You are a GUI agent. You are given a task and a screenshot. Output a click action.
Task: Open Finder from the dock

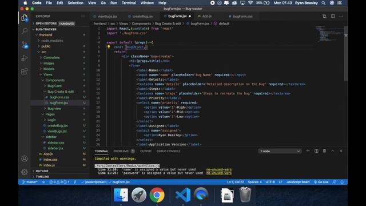click(121, 195)
